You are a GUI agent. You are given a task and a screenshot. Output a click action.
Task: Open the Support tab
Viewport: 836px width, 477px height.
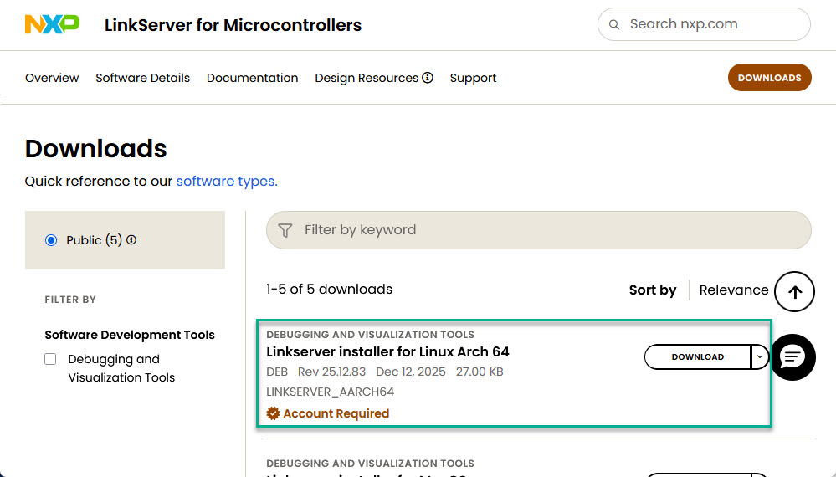point(473,78)
